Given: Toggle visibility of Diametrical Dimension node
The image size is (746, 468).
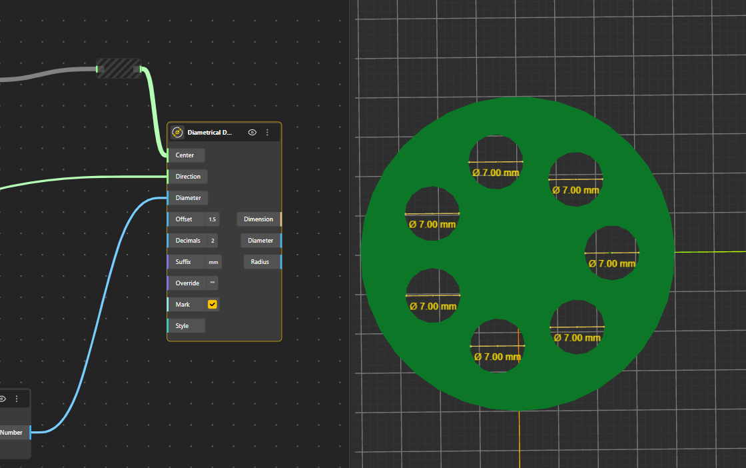Looking at the screenshot, I should (252, 133).
